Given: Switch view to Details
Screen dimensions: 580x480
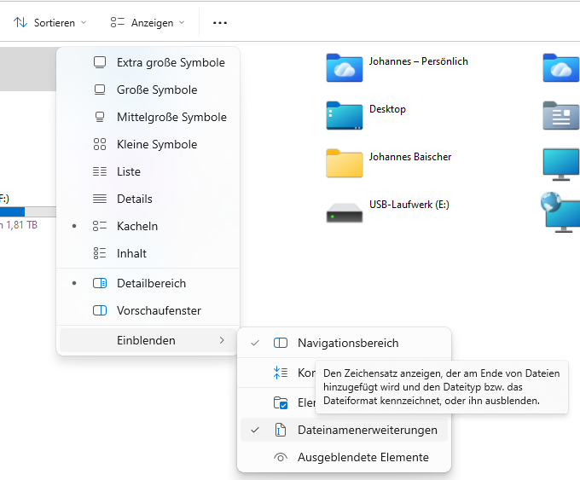Looking at the screenshot, I should point(134,199).
